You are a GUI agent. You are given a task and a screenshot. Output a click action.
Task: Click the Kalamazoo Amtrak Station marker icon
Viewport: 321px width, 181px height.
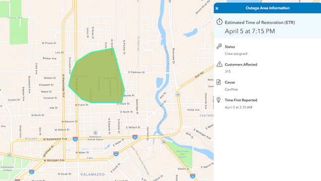point(95,133)
